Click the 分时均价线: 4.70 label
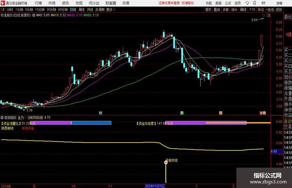 point(39,118)
